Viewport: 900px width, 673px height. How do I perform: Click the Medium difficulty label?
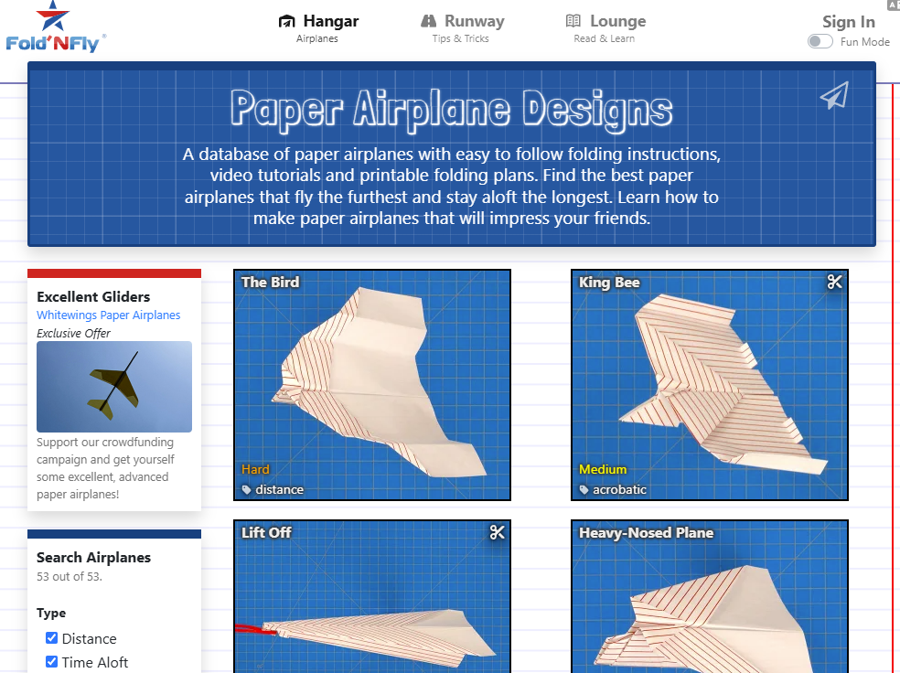tap(603, 469)
